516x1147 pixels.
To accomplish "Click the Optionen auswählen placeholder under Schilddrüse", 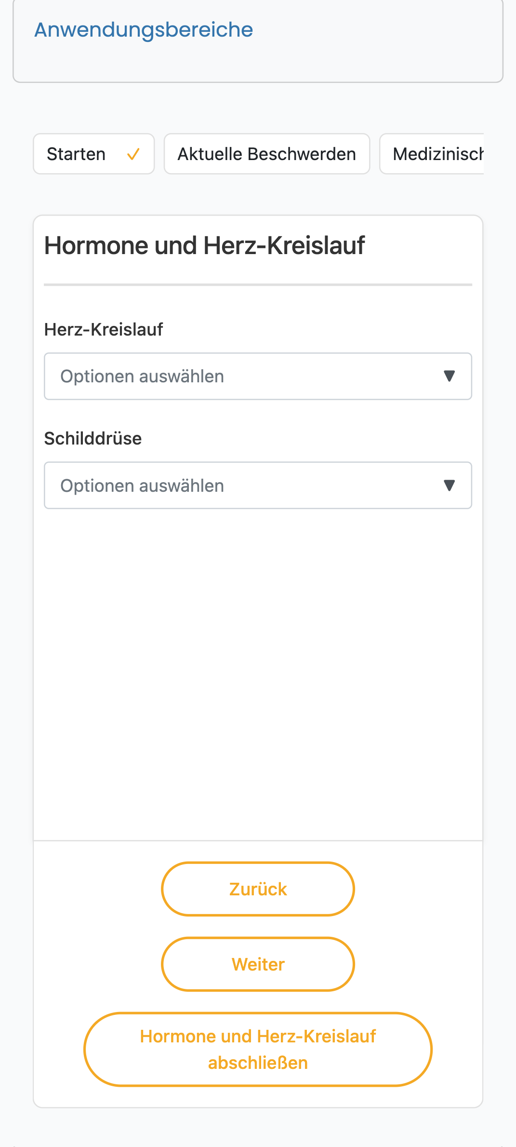I will (x=142, y=486).
